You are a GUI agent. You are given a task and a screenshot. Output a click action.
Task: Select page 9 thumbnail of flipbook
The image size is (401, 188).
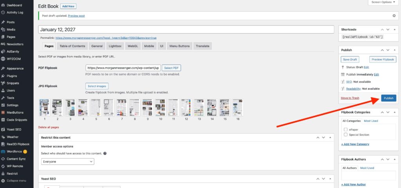[147, 107]
